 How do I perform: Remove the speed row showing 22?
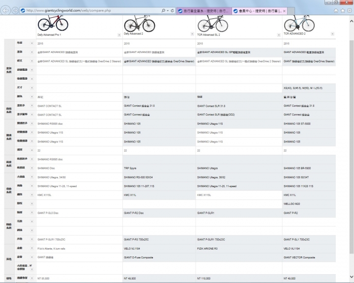tap(32, 150)
